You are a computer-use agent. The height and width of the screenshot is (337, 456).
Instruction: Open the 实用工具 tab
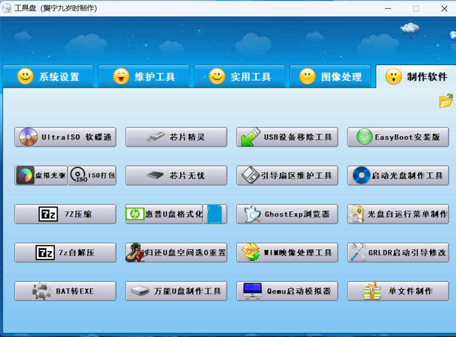pyautogui.click(x=240, y=77)
